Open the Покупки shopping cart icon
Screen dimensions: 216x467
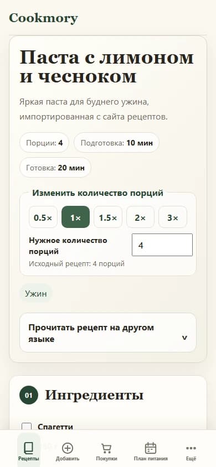[106, 448]
